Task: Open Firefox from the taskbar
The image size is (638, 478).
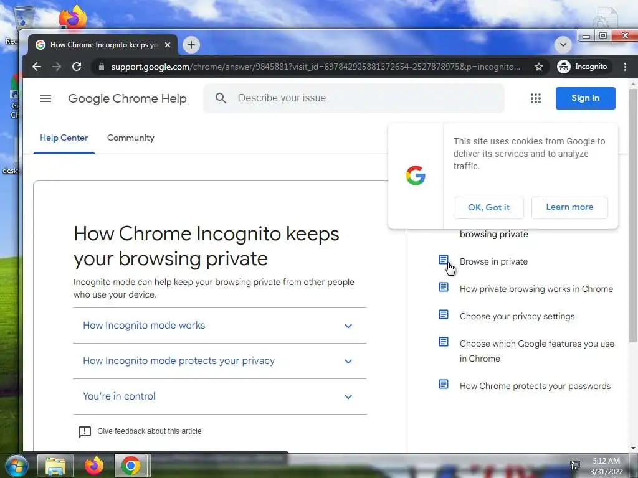Action: 93,466
